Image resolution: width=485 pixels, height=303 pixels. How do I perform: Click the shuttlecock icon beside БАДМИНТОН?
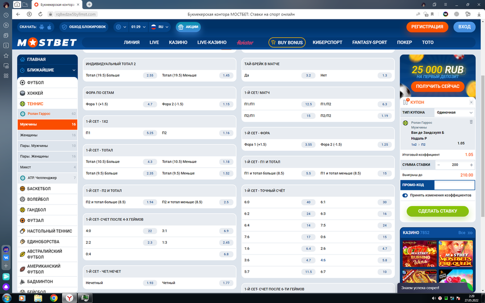(x=22, y=282)
